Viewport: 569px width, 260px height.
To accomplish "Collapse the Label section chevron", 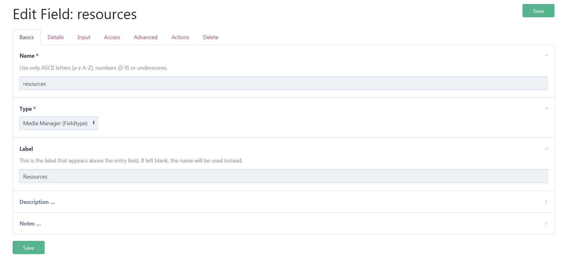I will 546,149.
